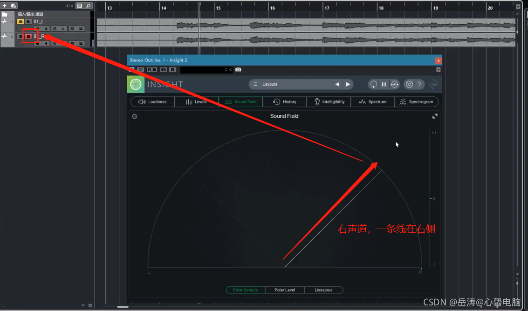Unmute track 01_L with M button

point(21,21)
